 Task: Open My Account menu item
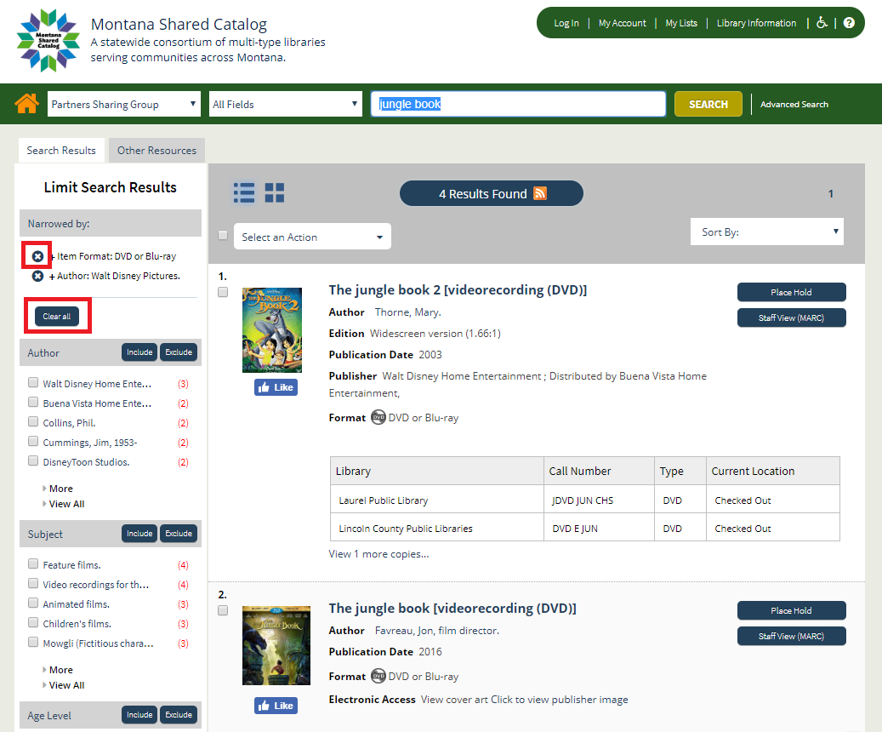[622, 23]
